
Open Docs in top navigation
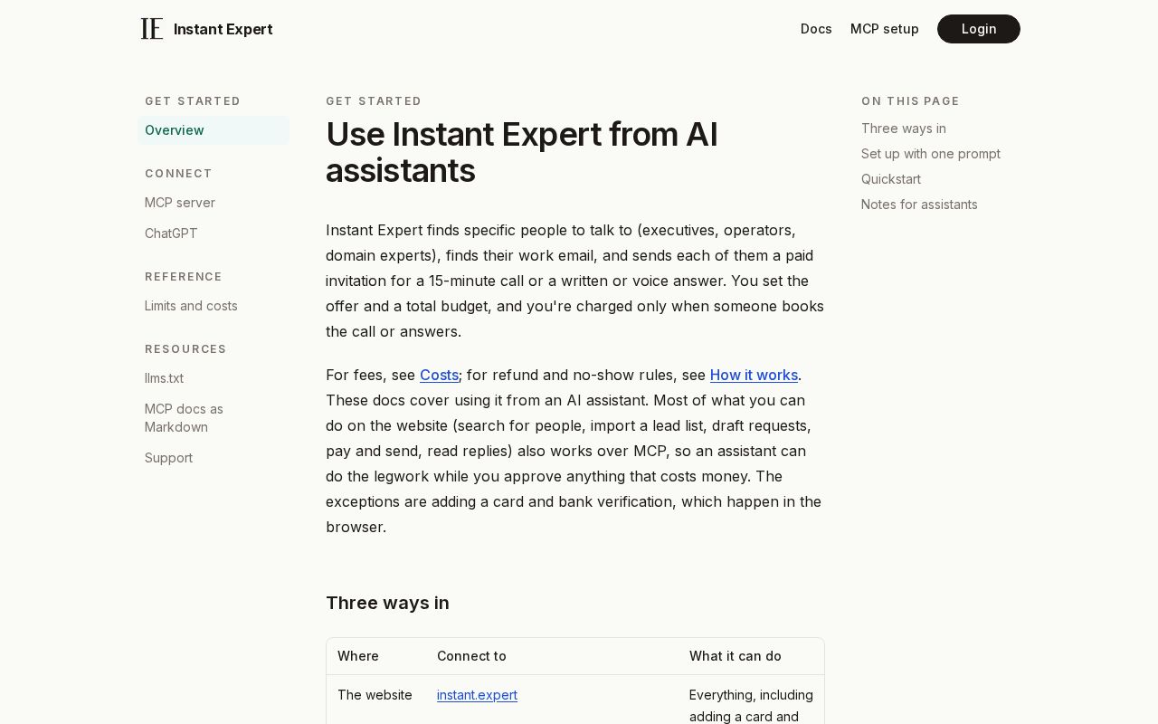tap(816, 29)
